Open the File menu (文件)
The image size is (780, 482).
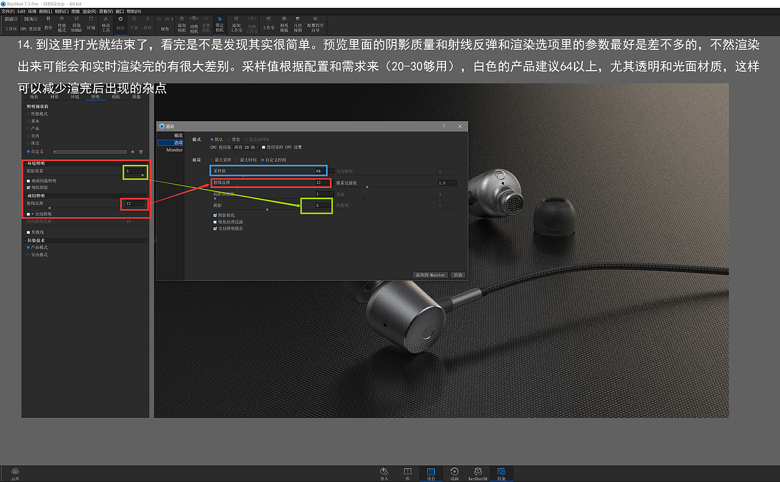pyautogui.click(x=8, y=11)
